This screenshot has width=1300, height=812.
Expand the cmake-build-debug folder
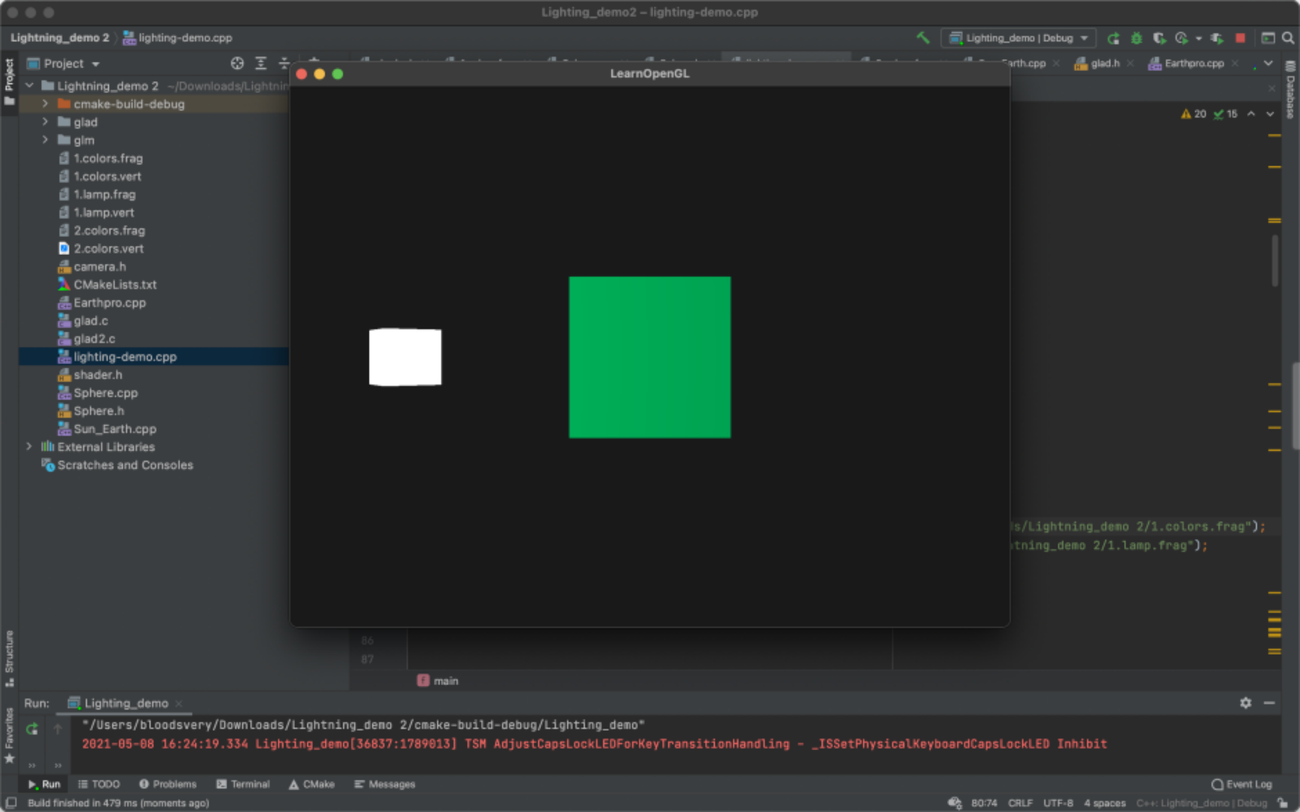coord(45,104)
